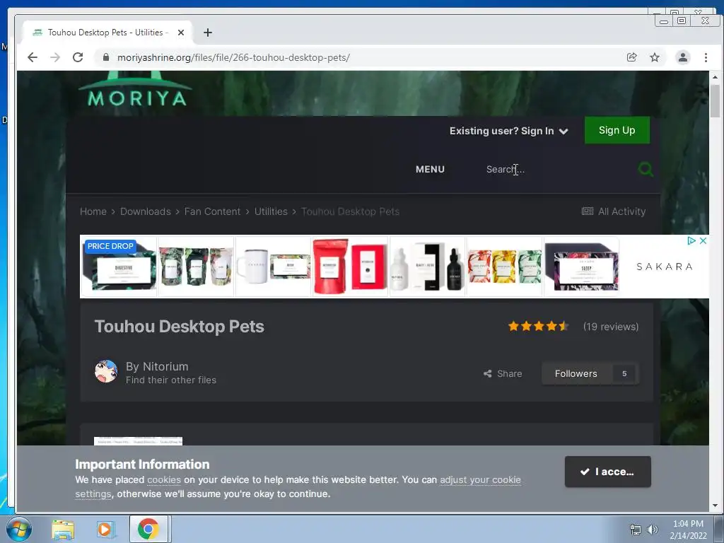Open File Explorer from taskbar
The height and width of the screenshot is (543, 724).
(63, 530)
